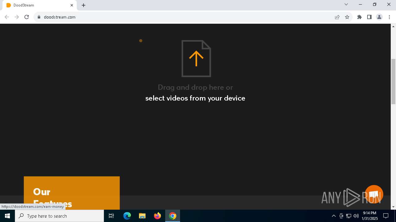Toggle Chrome side panel
This screenshot has height=222, width=396.
point(369,17)
